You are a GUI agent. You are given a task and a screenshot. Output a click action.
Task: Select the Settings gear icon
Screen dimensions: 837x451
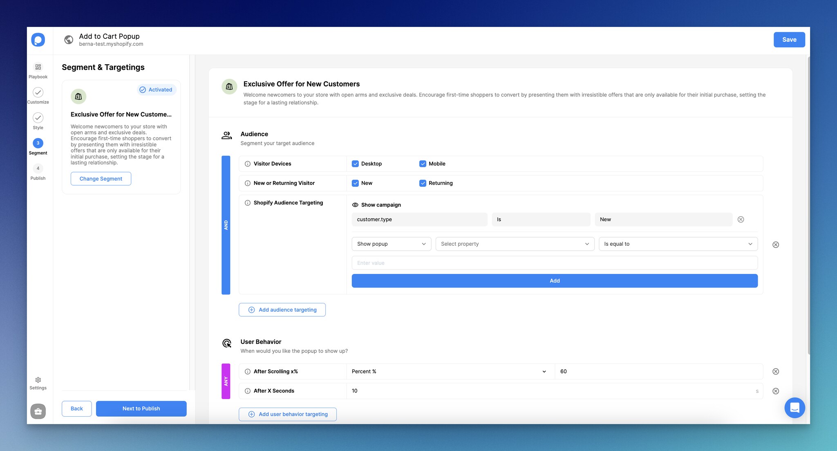tap(38, 380)
